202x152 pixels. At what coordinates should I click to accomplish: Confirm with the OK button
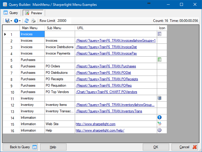156,147
